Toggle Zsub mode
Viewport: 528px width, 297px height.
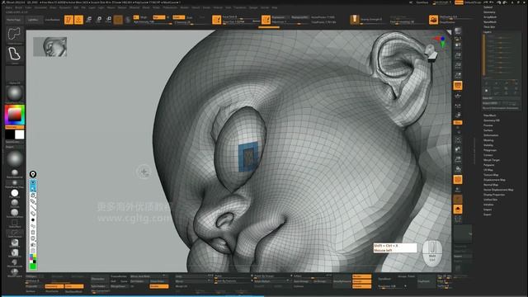point(189,17)
